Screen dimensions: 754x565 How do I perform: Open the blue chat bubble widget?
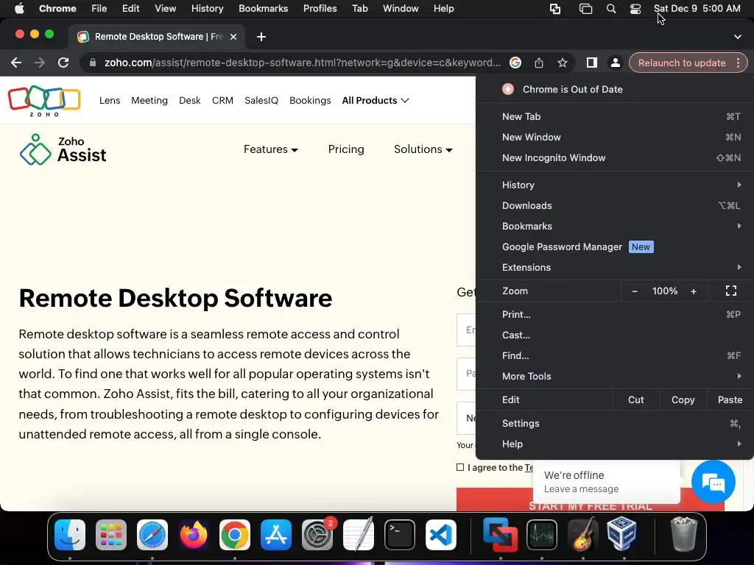713,482
